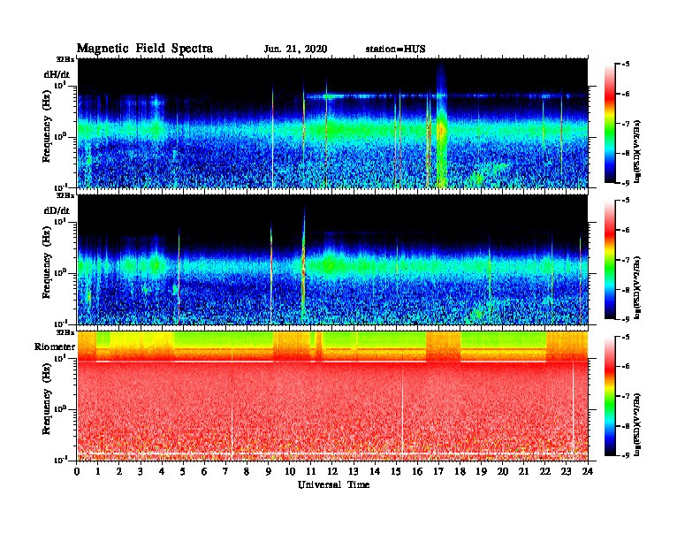Click hour "17" on the Universal Time axis
This screenshot has height=541, width=700.
[439, 471]
